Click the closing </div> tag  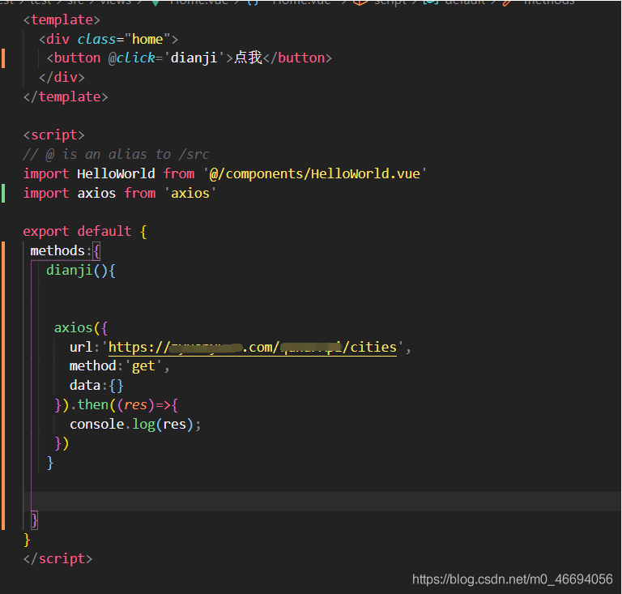[62, 77]
